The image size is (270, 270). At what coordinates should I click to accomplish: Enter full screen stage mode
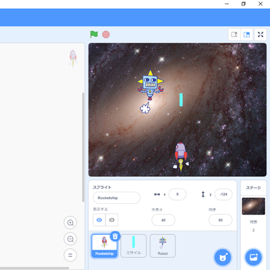261,34
